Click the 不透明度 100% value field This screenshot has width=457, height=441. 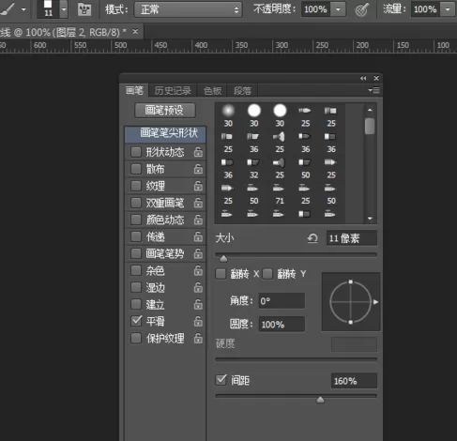[x=315, y=9]
